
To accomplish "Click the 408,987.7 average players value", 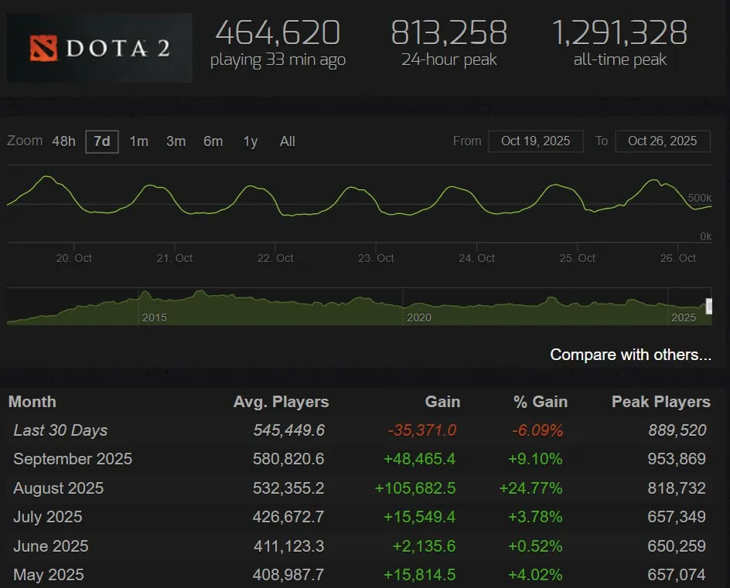I will 288,575.
